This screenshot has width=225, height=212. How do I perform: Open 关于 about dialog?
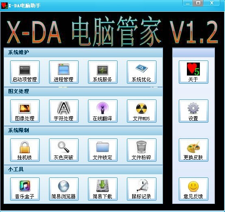[193, 72]
